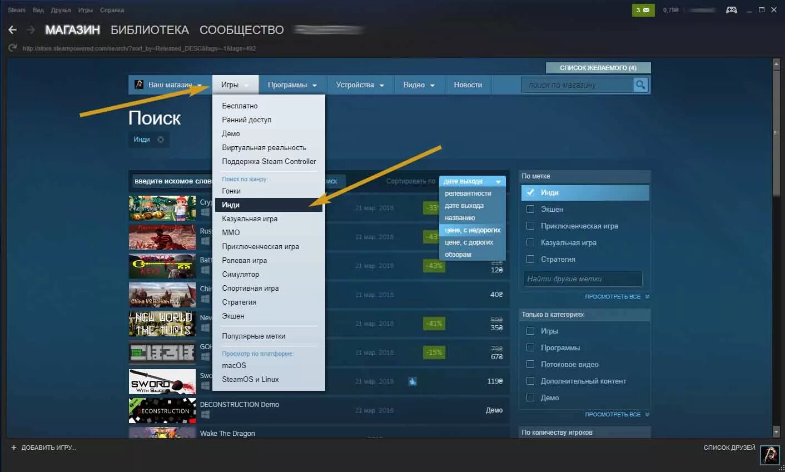785x472 pixels.
Task: Enable Приключенческая игра tag checkbox
Action: tap(530, 226)
